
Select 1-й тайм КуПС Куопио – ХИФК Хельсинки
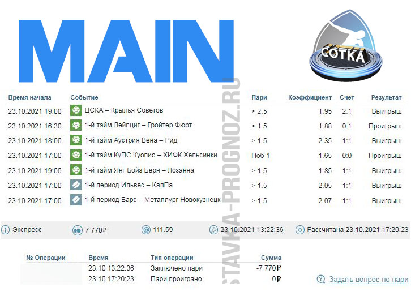coord(151,155)
